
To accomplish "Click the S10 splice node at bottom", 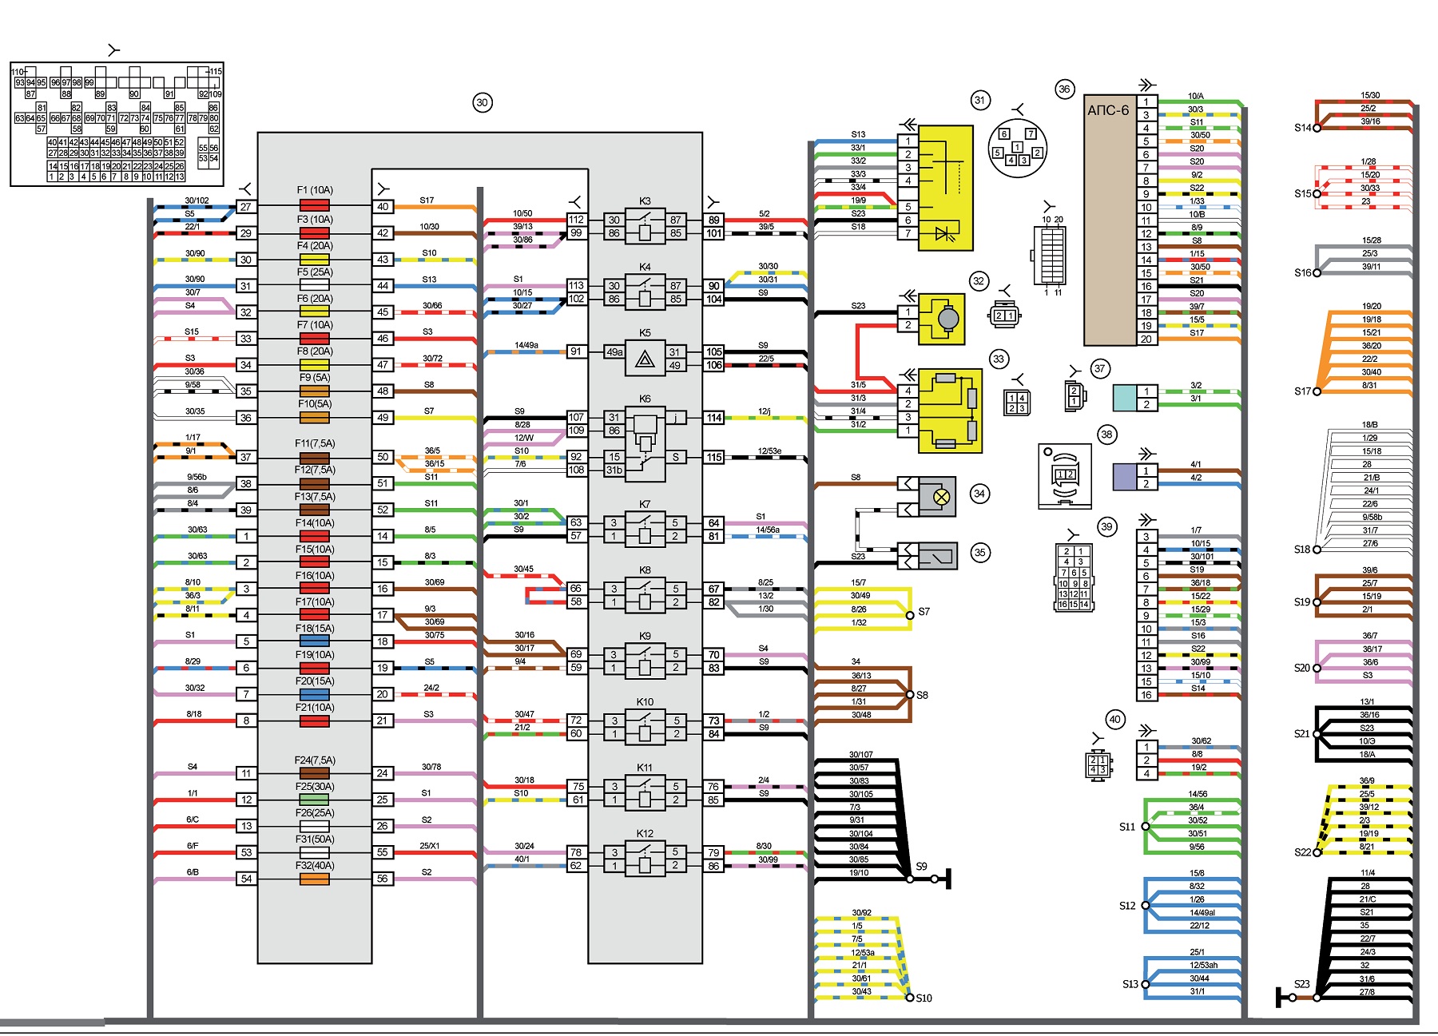I will (910, 998).
